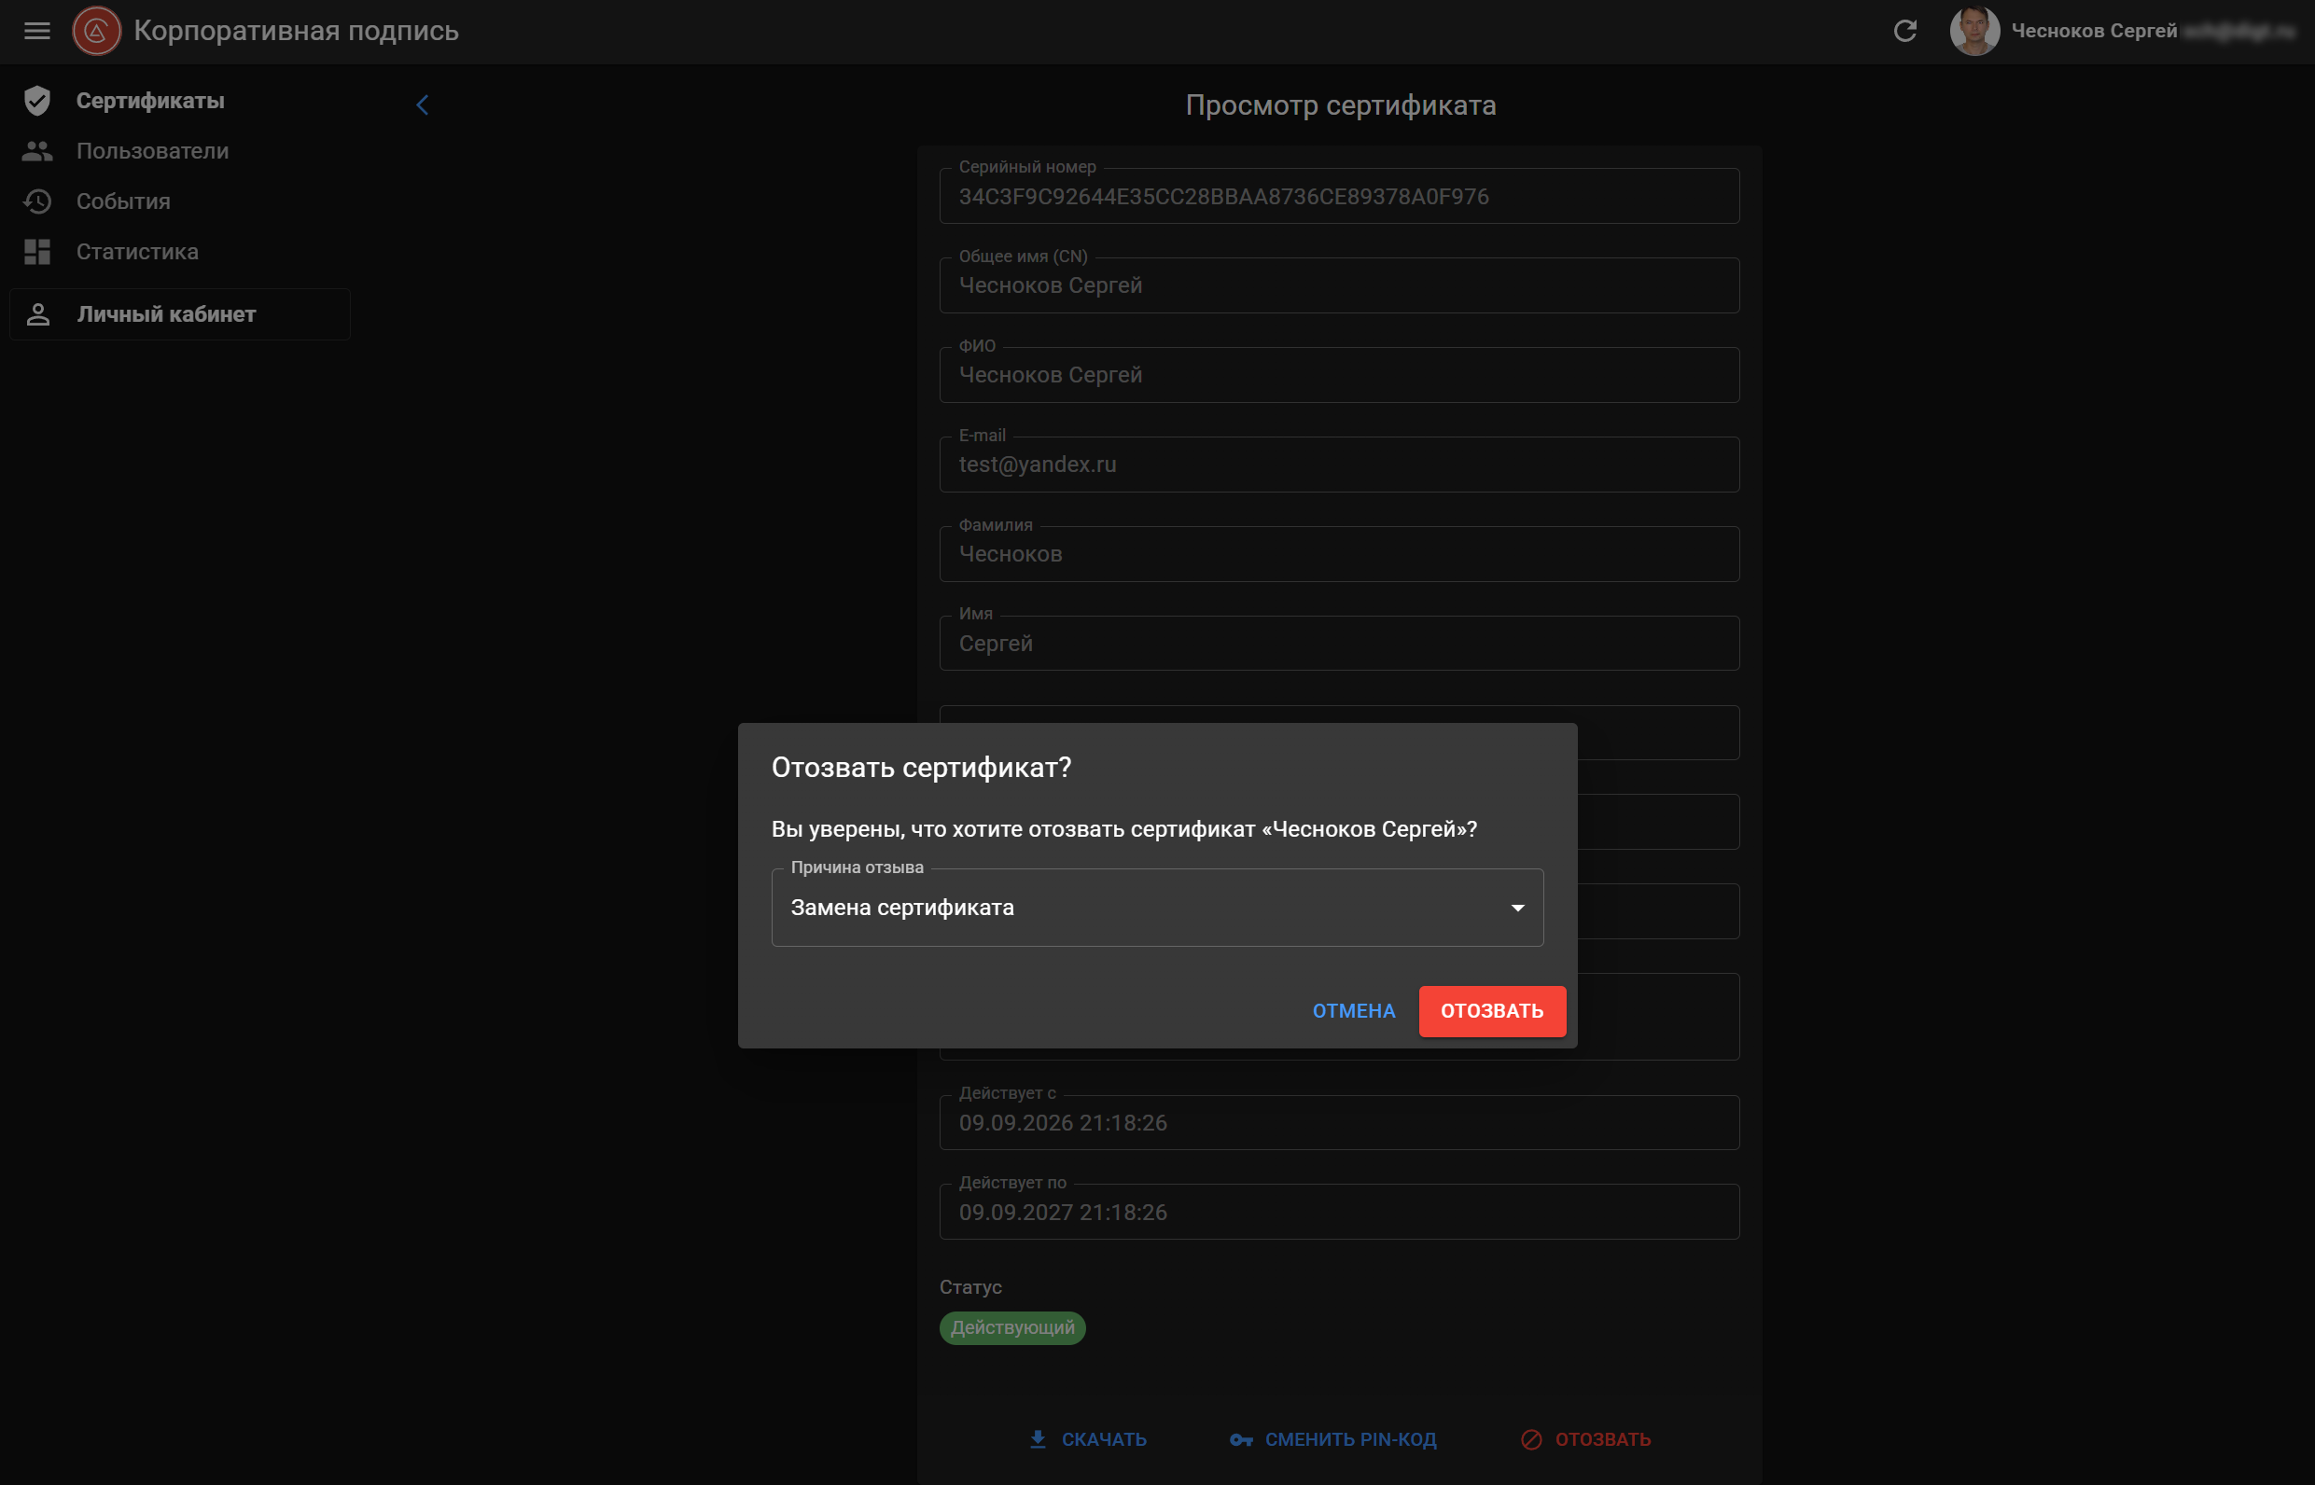
Task: Click the Действует с date field
Action: [x=1339, y=1122]
